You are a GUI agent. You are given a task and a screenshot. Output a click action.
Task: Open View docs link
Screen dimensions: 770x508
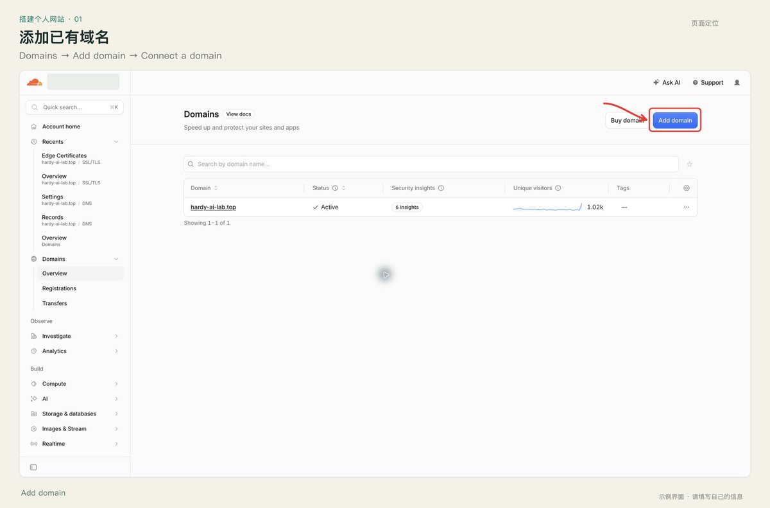(239, 114)
